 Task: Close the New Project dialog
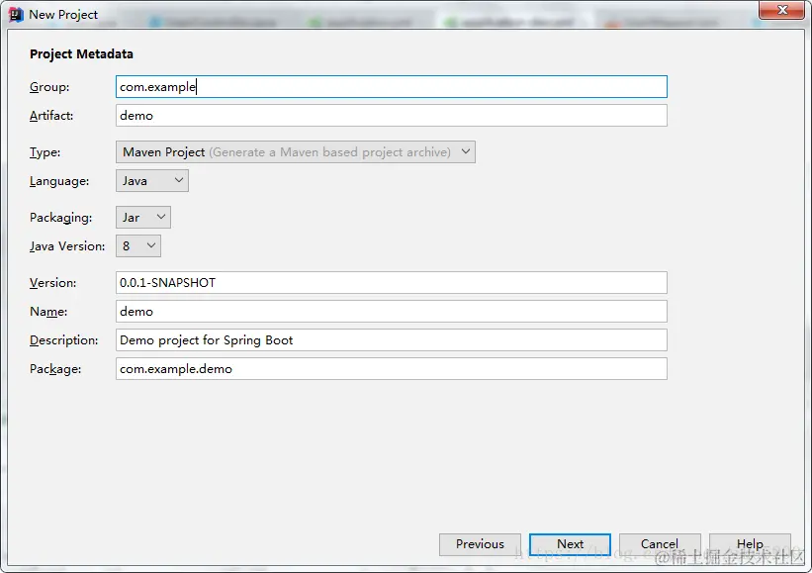[782, 10]
